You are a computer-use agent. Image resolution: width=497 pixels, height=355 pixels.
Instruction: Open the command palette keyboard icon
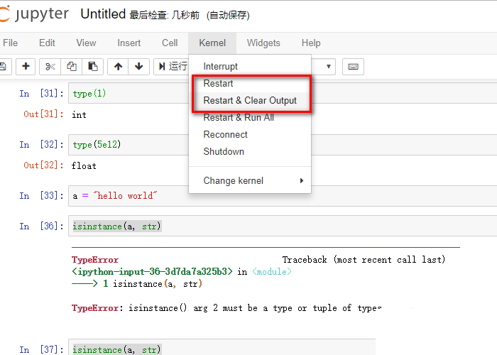click(x=353, y=67)
